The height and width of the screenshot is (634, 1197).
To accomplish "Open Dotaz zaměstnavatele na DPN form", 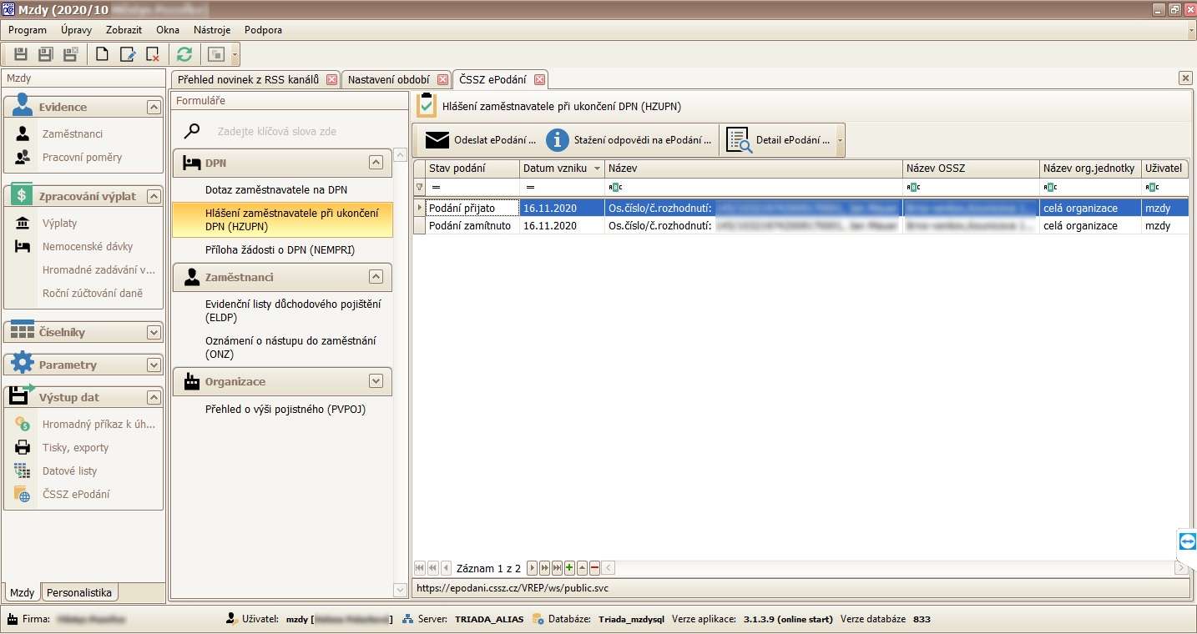I will point(276,190).
